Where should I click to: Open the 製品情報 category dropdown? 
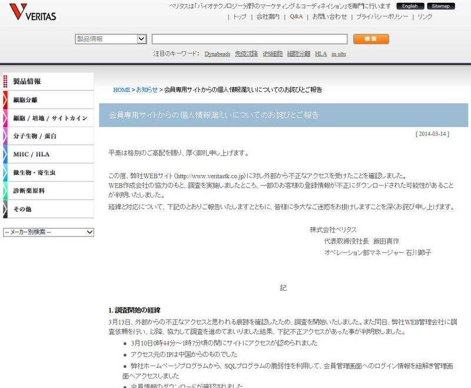[x=111, y=39]
